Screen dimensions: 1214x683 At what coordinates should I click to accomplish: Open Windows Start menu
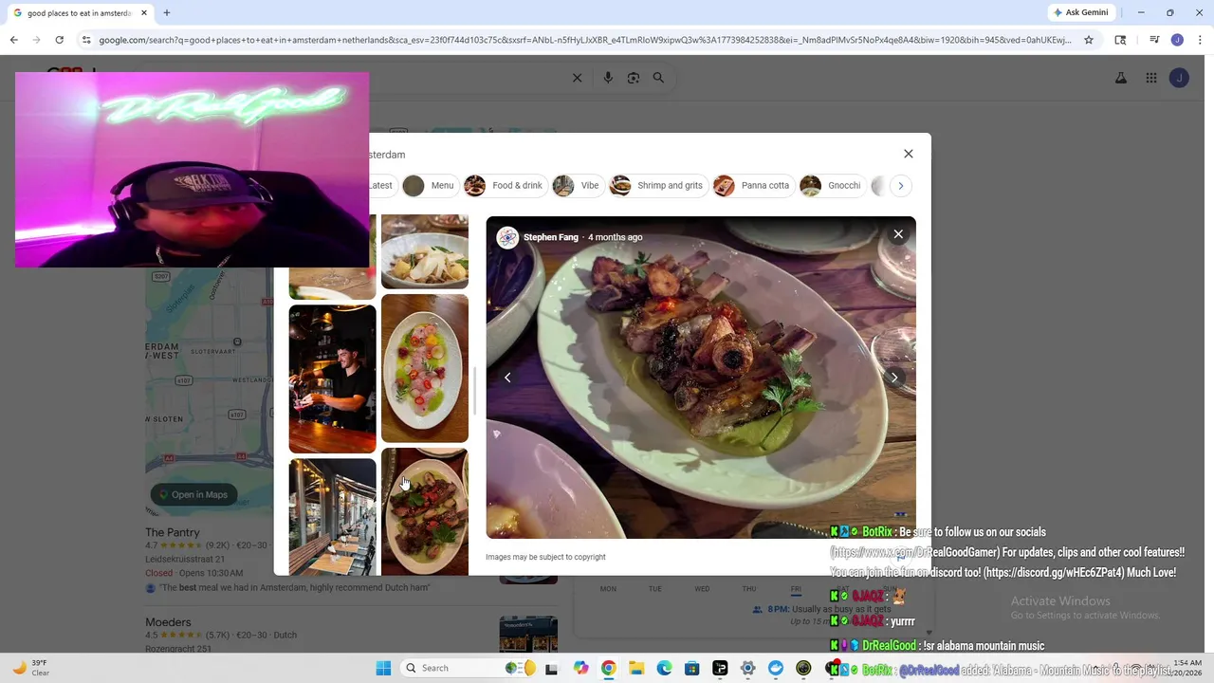point(383,668)
